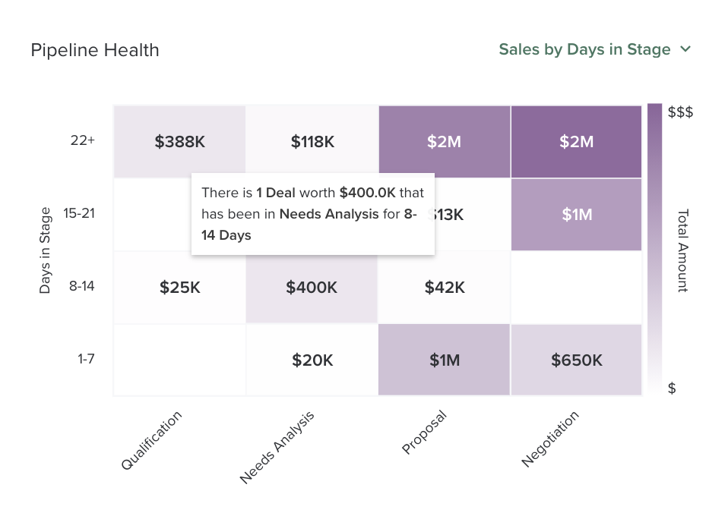This screenshot has width=728, height=519.
Task: Click the 22+ row label
Action: (81, 140)
